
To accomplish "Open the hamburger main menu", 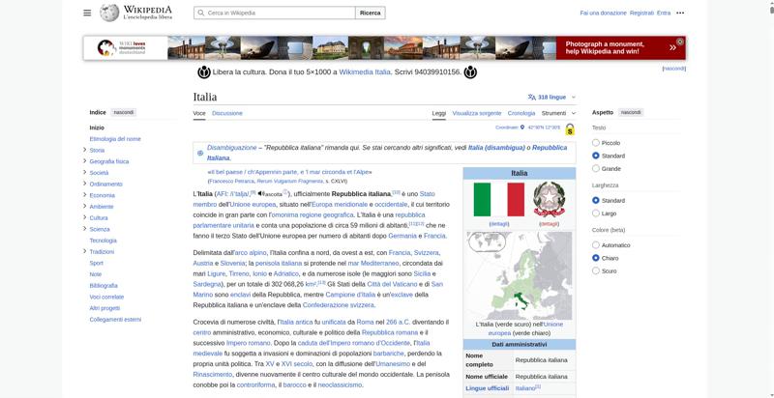I will [87, 13].
